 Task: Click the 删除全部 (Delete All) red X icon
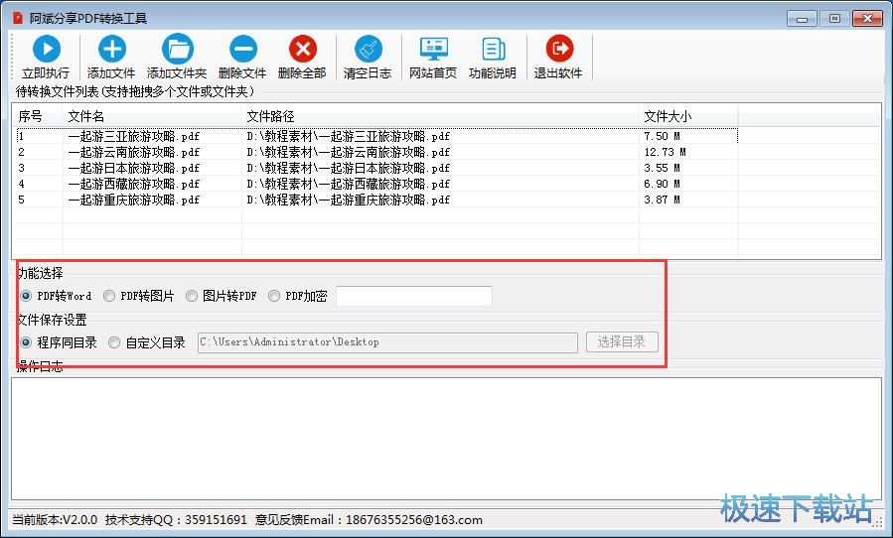pyautogui.click(x=302, y=50)
